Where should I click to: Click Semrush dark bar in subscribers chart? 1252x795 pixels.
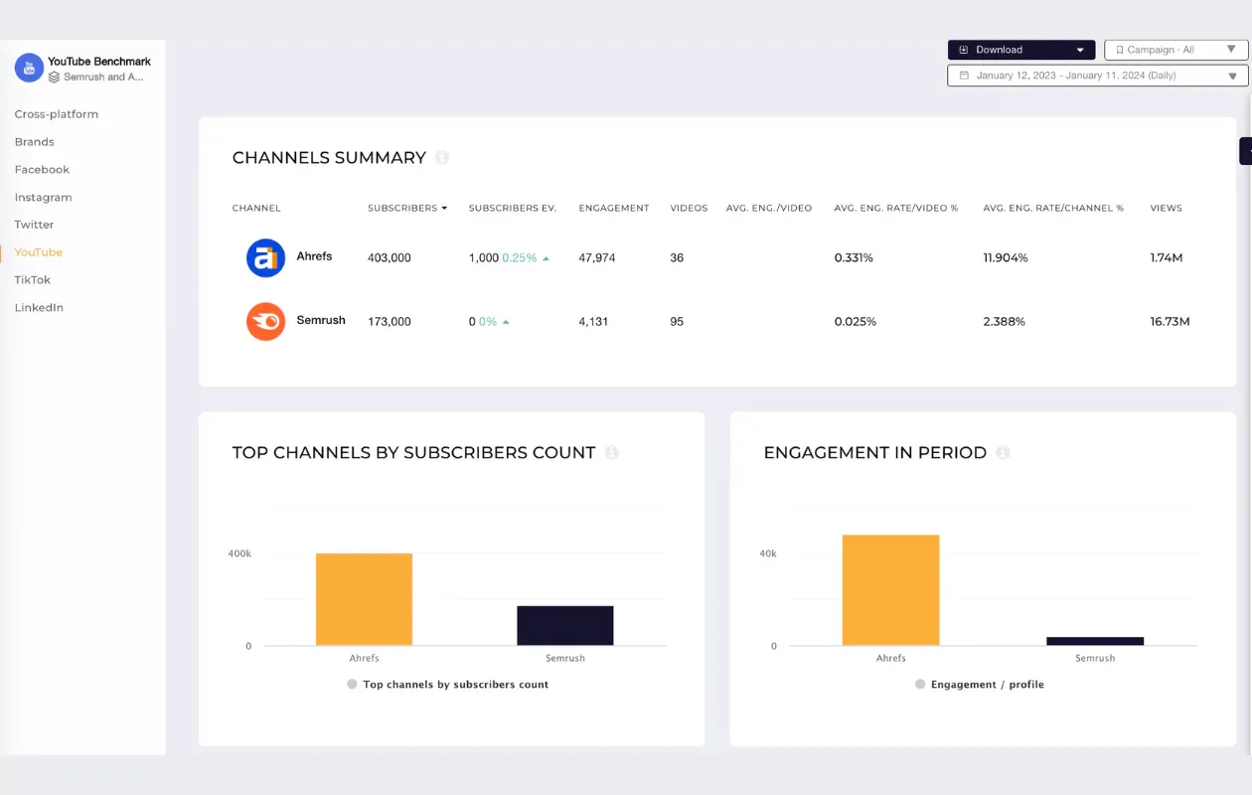tap(564, 626)
